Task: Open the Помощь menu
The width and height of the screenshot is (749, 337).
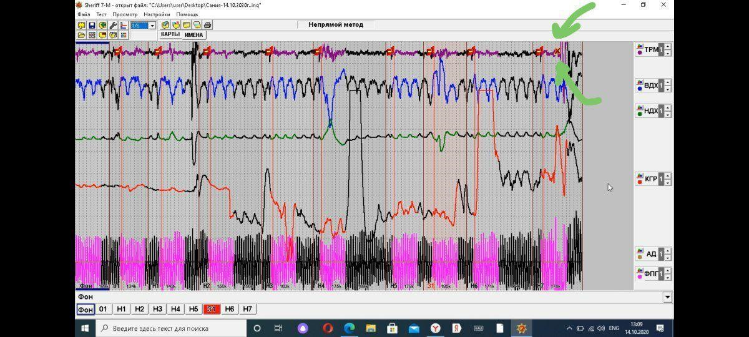Action: (187, 14)
